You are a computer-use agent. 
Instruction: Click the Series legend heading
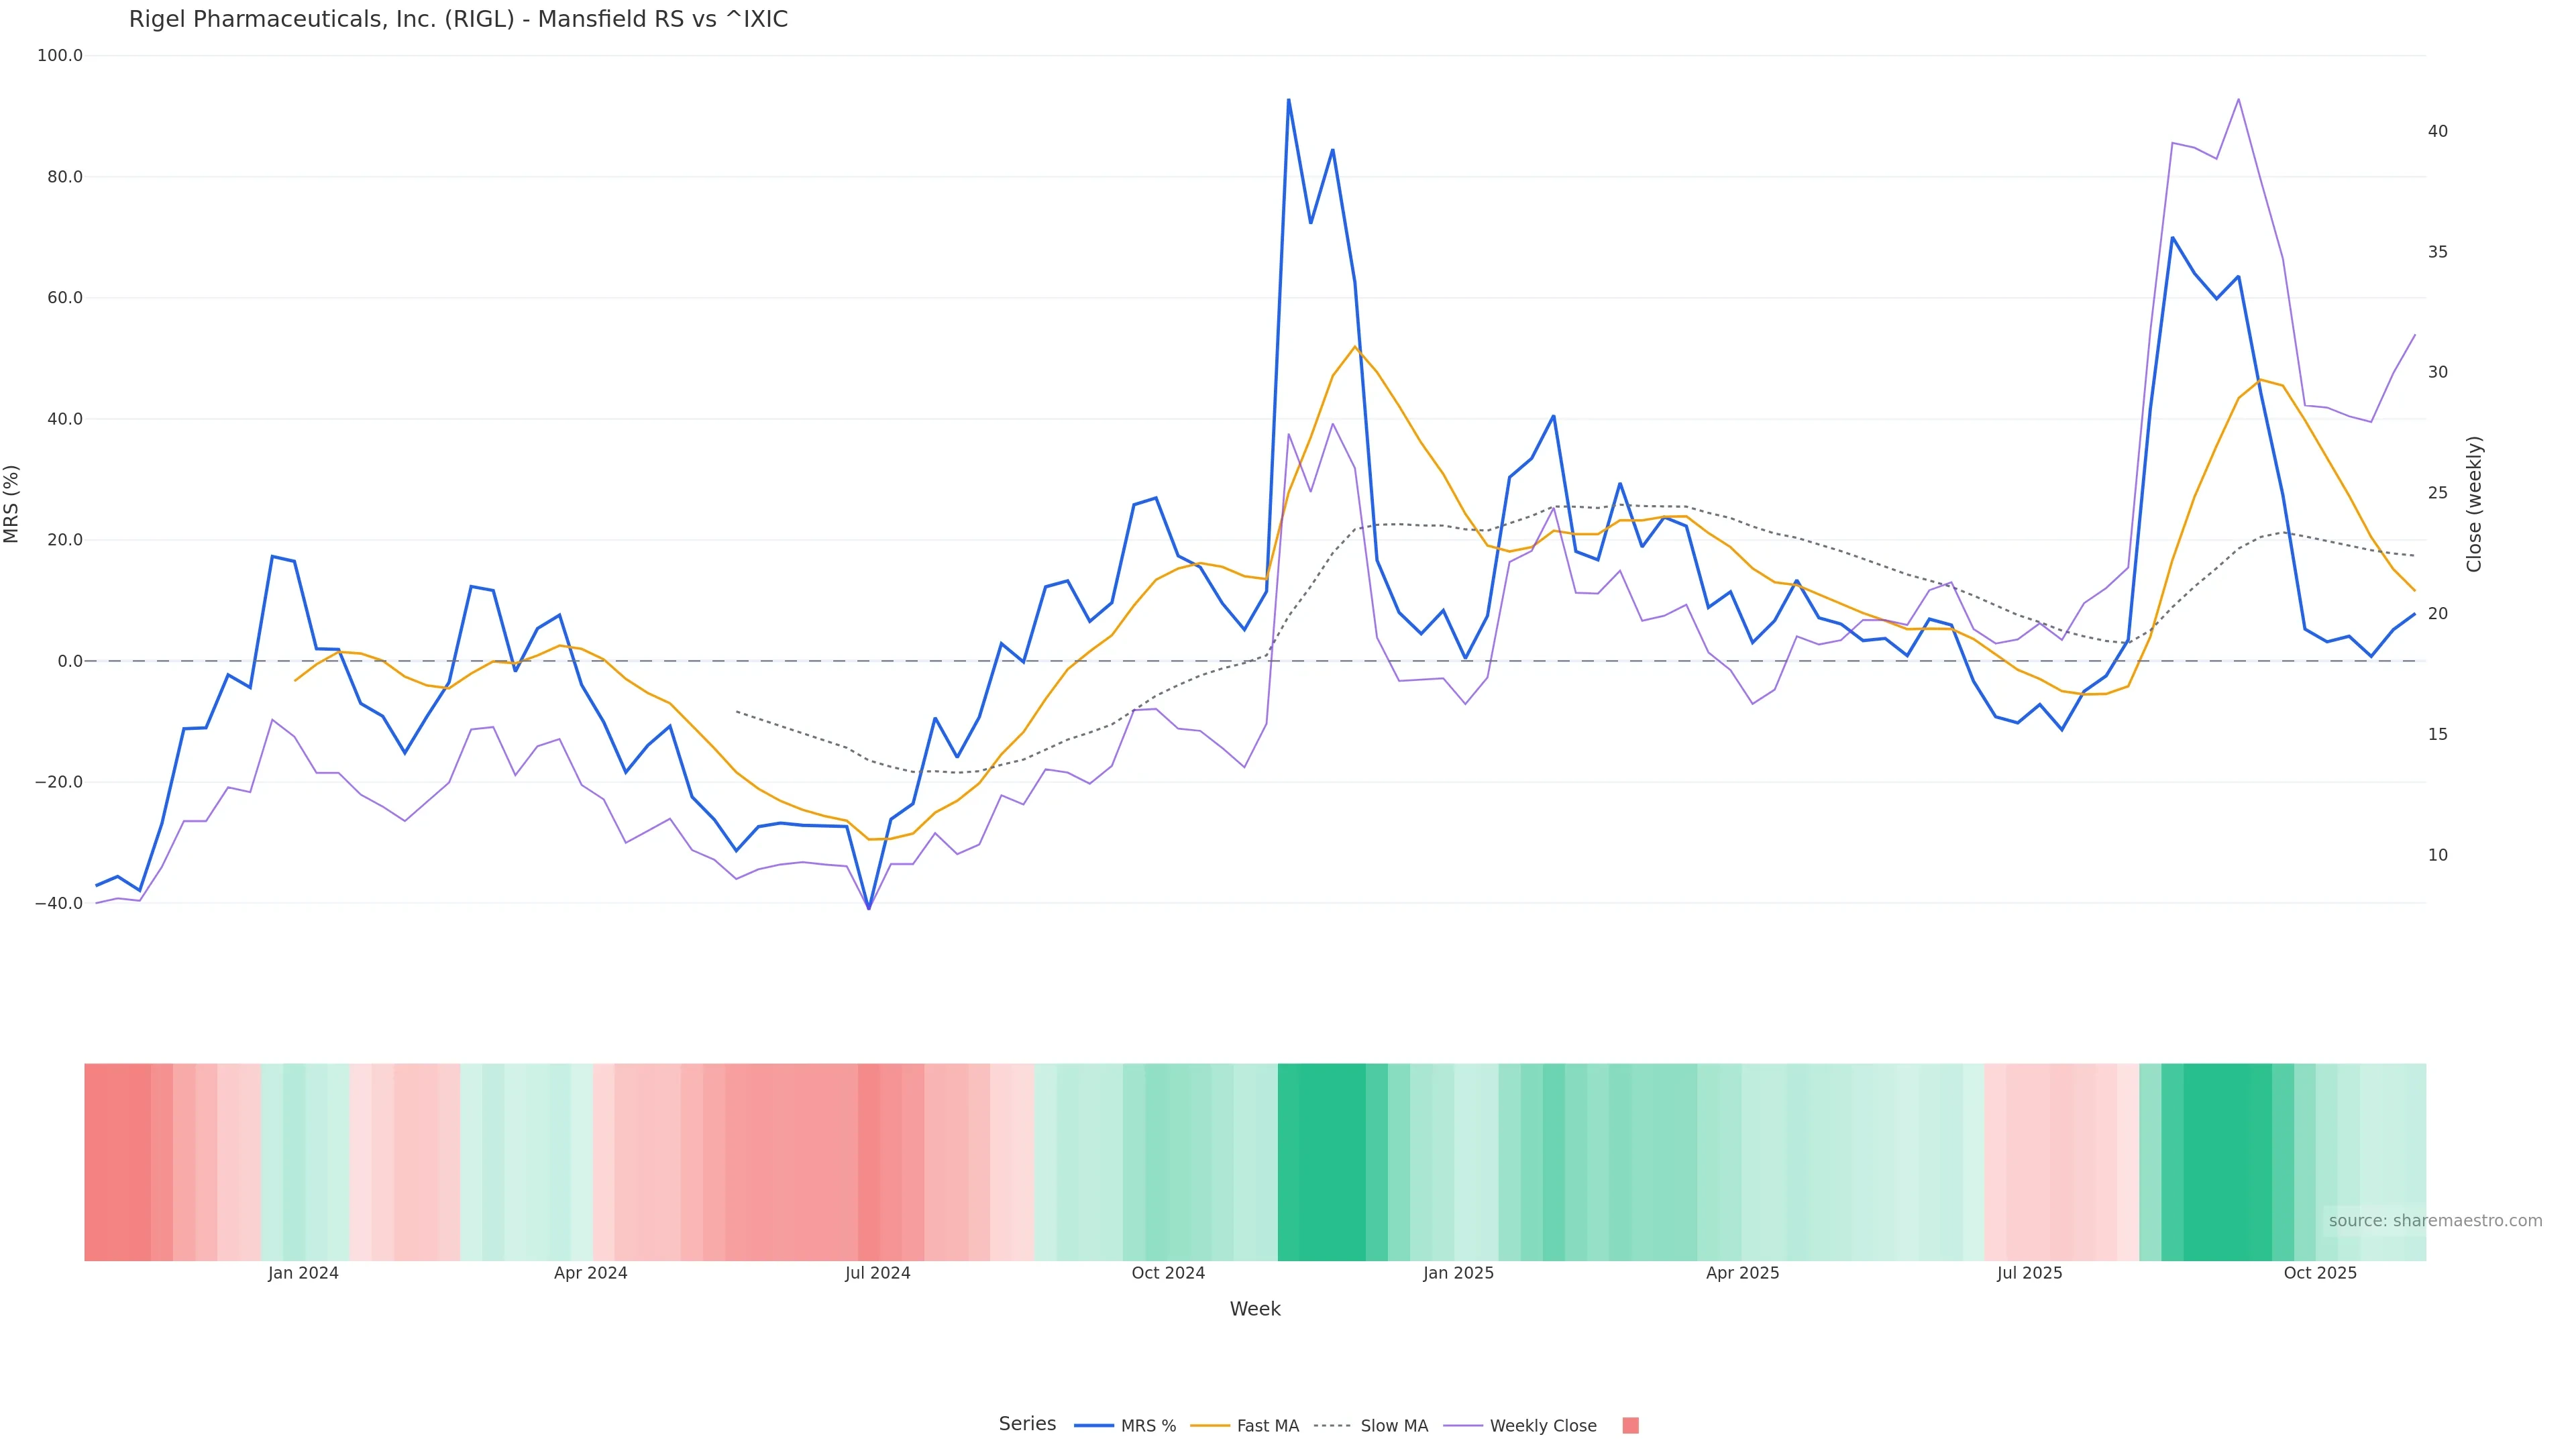click(x=1027, y=1424)
